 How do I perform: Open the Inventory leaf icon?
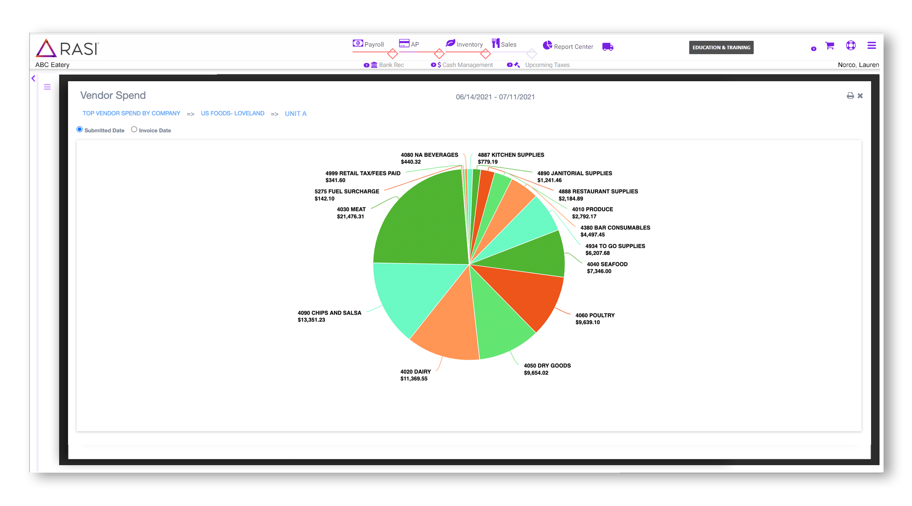450,43
